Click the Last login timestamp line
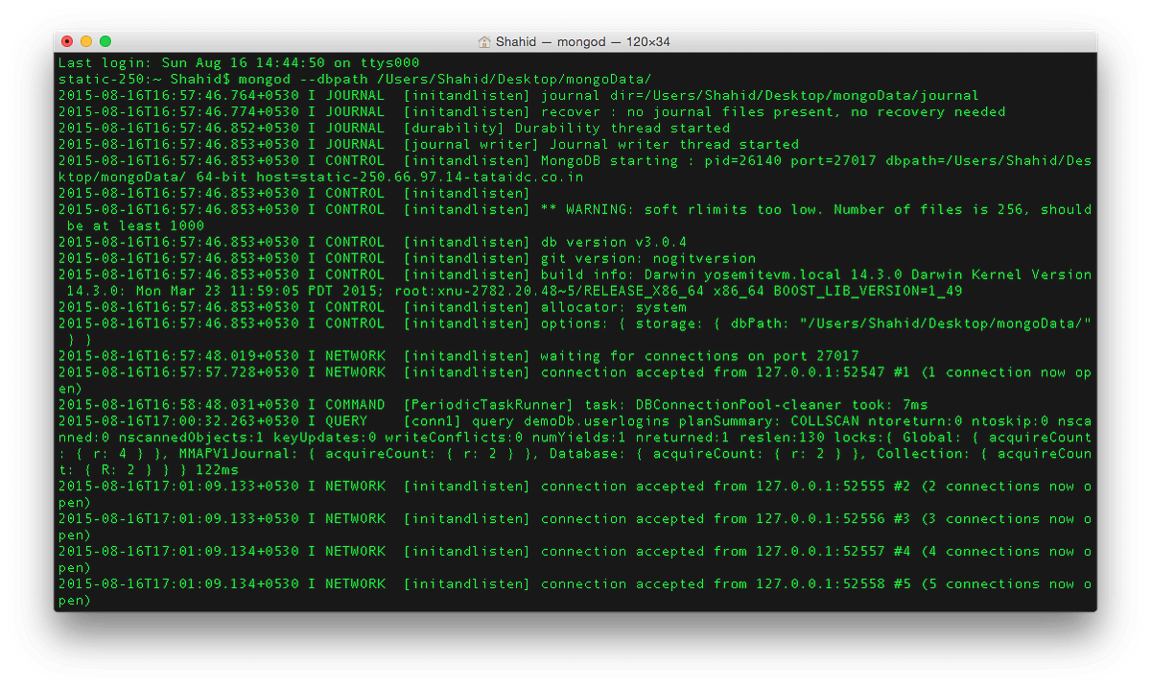Viewport: 1151px width, 689px height. [240, 62]
